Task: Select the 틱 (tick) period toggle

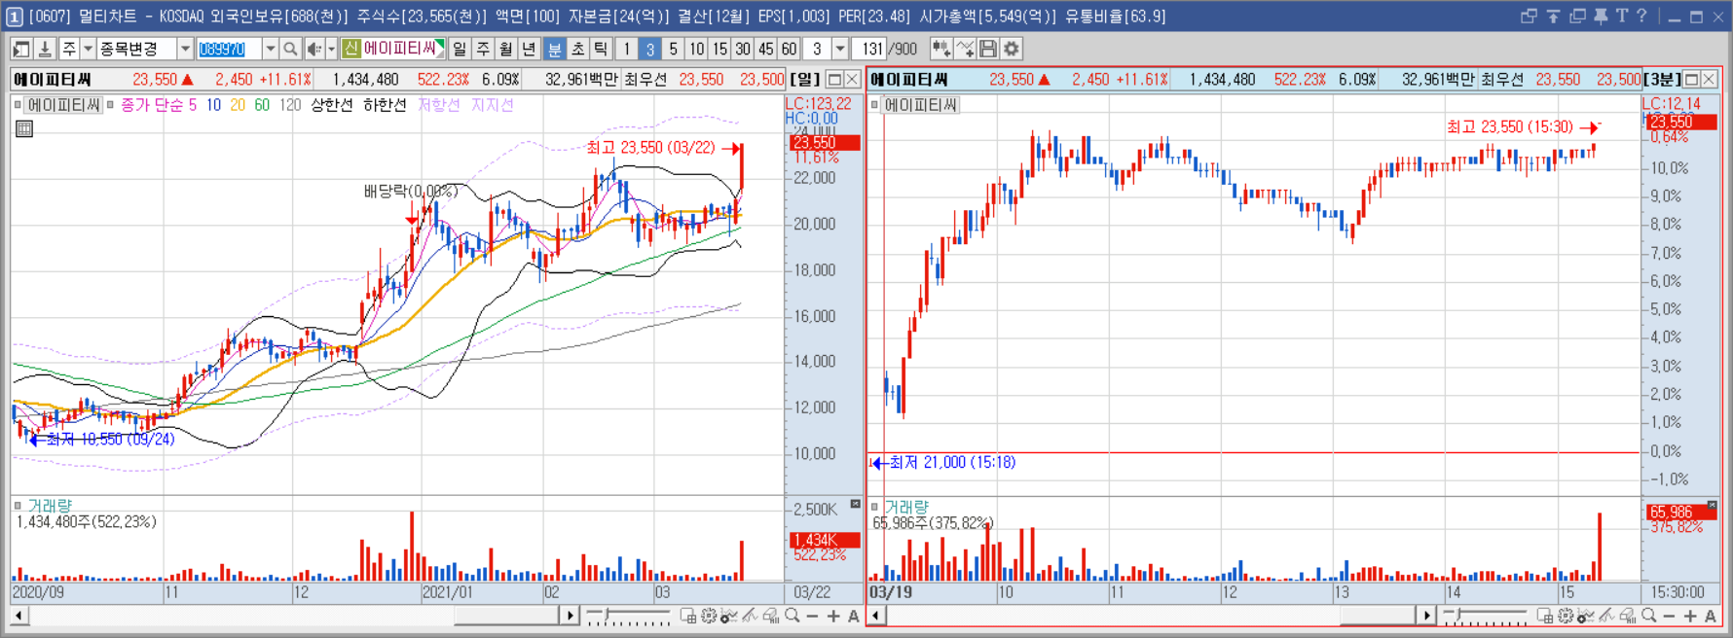Action: 601,49
